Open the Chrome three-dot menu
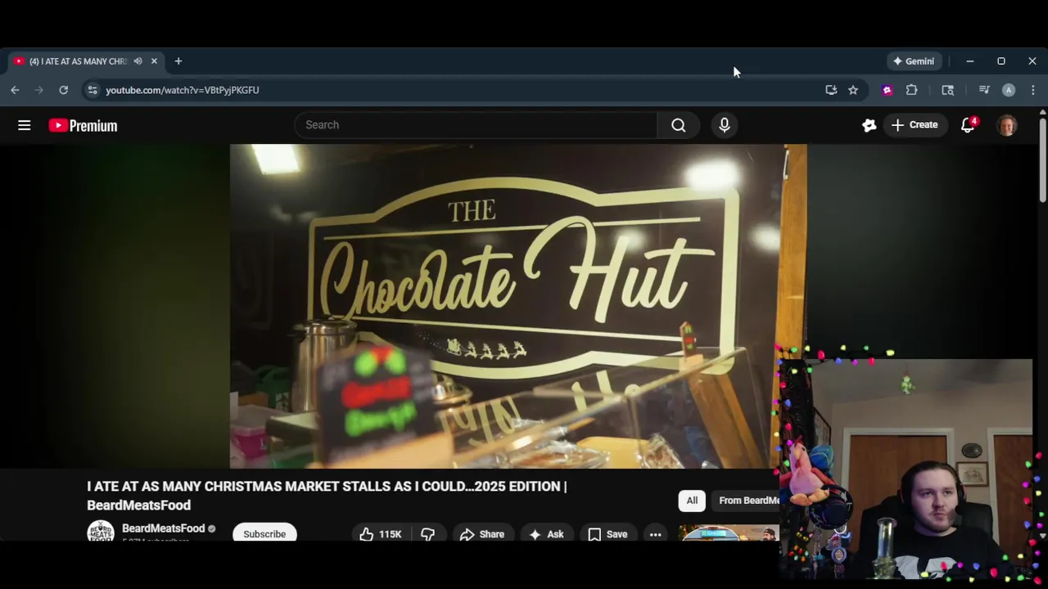1048x589 pixels. (x=1032, y=90)
